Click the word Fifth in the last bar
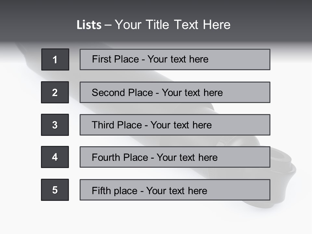Image resolution: width=312 pixels, height=234 pixels. [101, 190]
